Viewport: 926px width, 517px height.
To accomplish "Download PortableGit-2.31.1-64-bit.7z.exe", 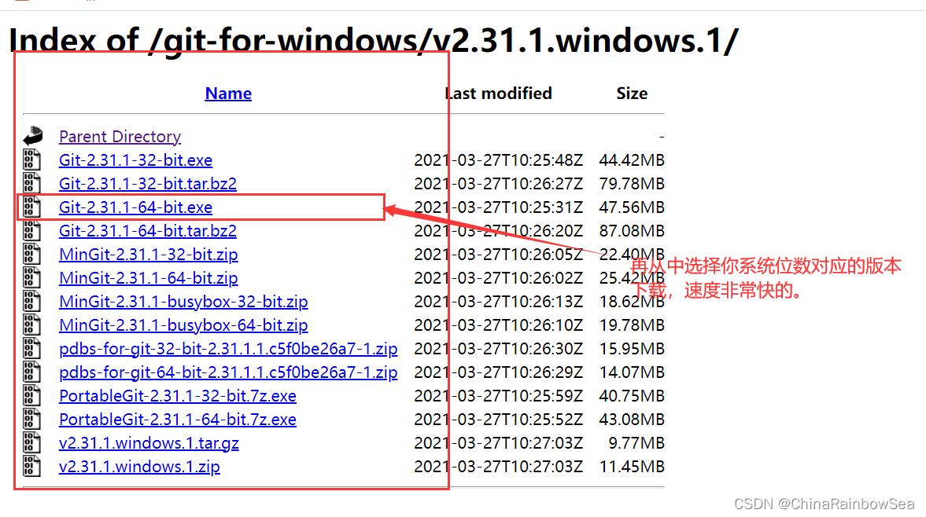I will pos(178,419).
